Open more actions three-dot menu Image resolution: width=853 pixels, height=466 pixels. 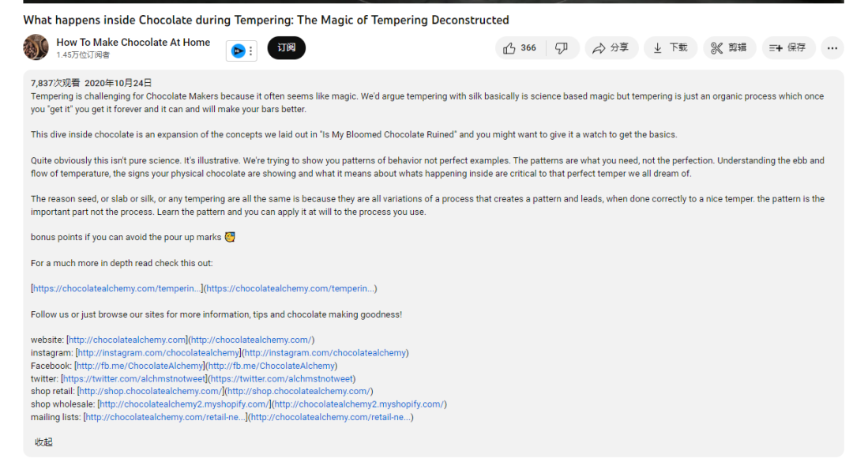coord(832,48)
